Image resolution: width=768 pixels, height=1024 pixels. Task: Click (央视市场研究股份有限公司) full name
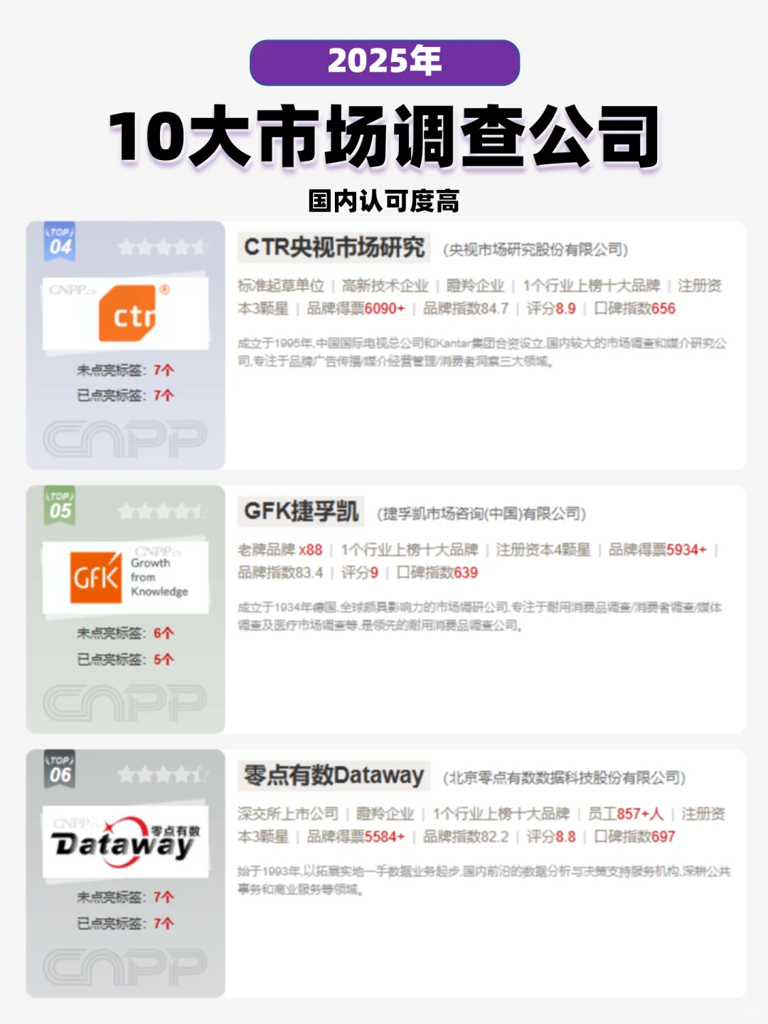(536, 250)
